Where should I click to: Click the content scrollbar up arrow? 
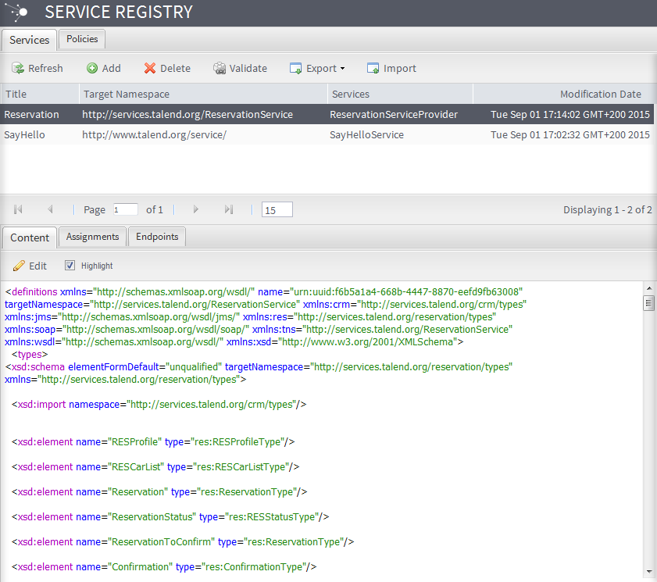pos(648,288)
